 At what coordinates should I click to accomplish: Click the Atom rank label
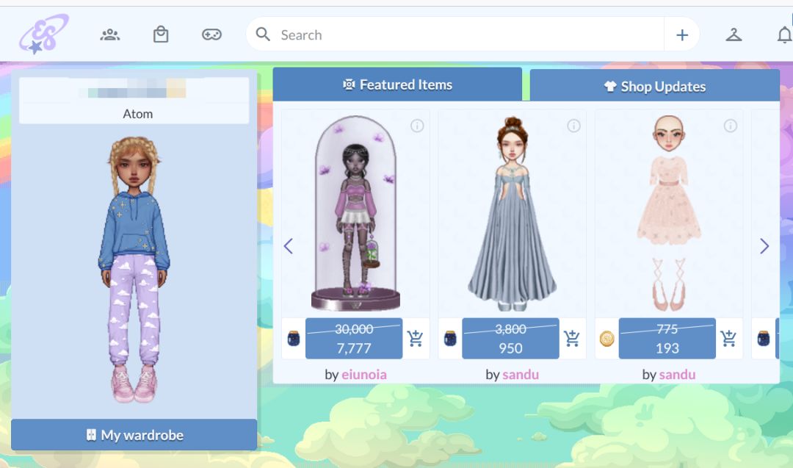137,114
